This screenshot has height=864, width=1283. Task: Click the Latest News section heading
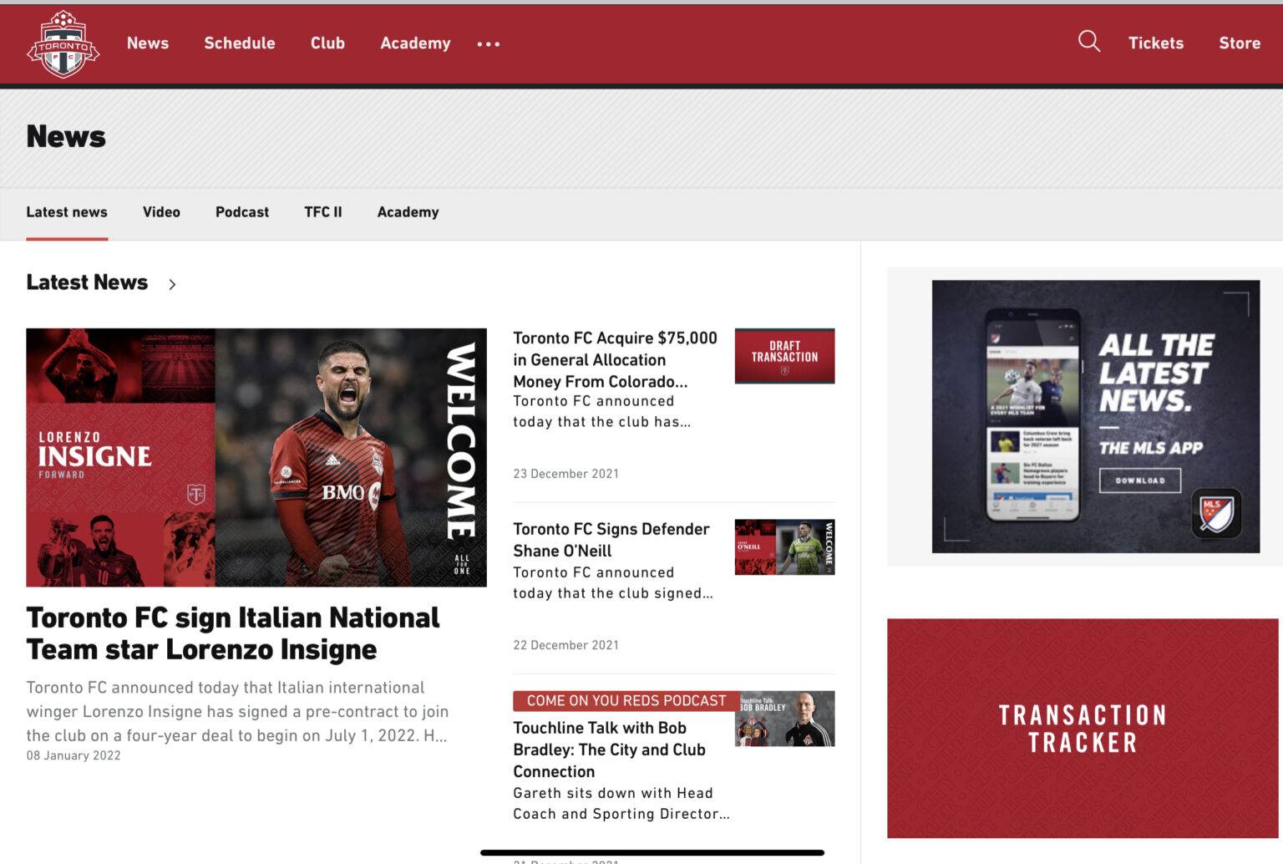click(x=87, y=282)
